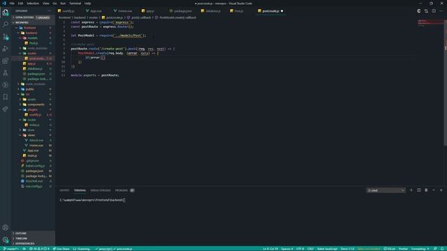This screenshot has width=447, height=251.
Task: Click ESLint in the status bar
Action: [x=390, y=249]
